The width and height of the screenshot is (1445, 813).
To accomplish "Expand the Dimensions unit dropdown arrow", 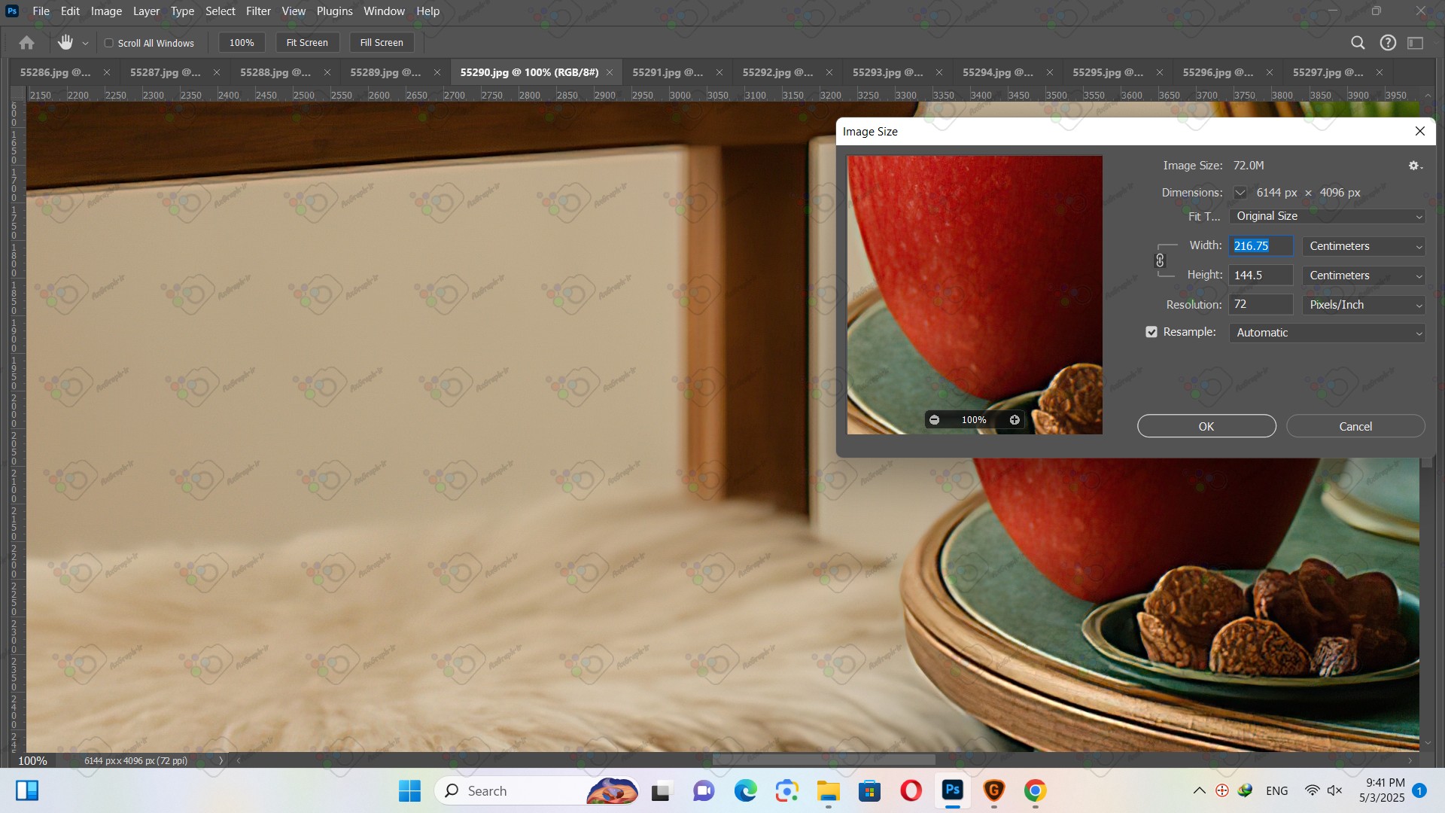I will pos(1240,193).
